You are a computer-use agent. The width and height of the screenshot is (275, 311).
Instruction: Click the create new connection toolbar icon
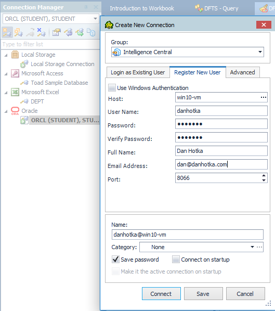[7, 32]
